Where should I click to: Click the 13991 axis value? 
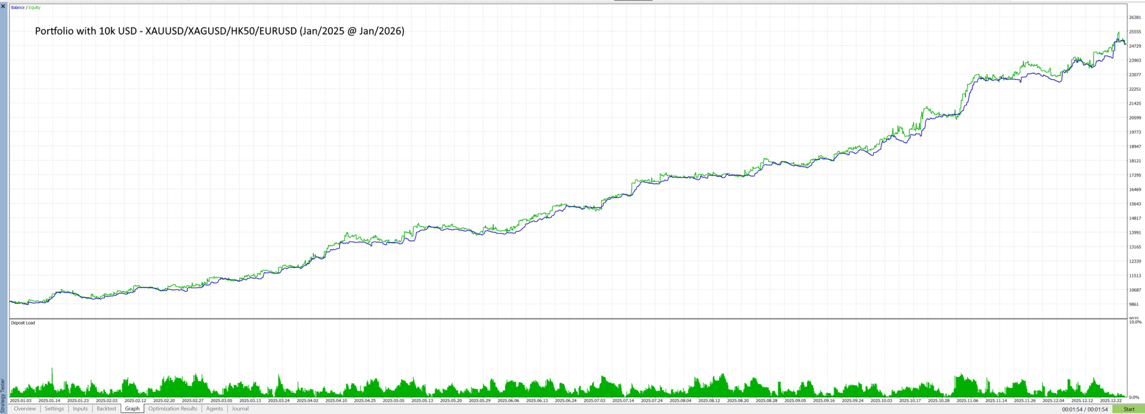coord(1135,233)
